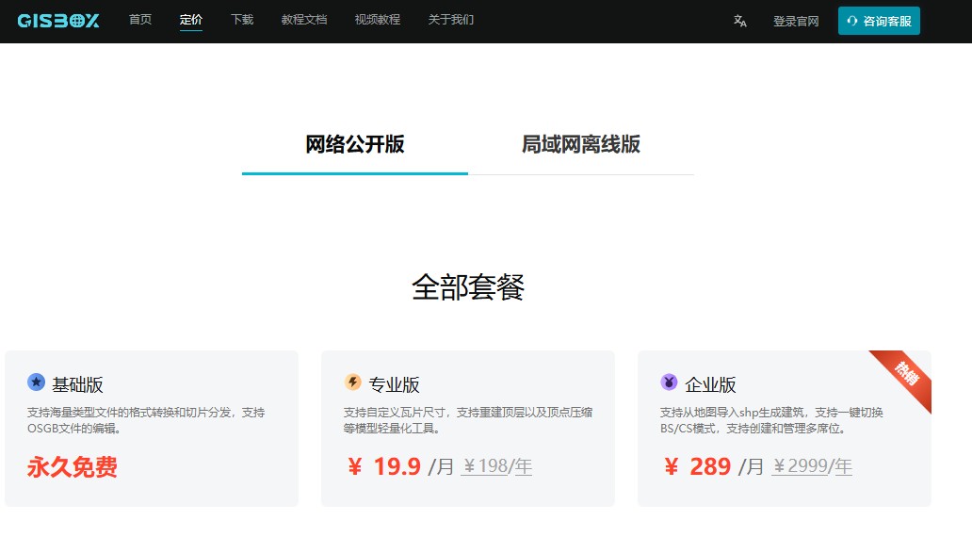Click the orange lightning icon for 专业版

tap(353, 382)
